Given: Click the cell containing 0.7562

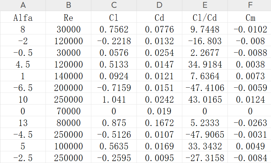Looking at the screenshot, I should click(114, 30).
